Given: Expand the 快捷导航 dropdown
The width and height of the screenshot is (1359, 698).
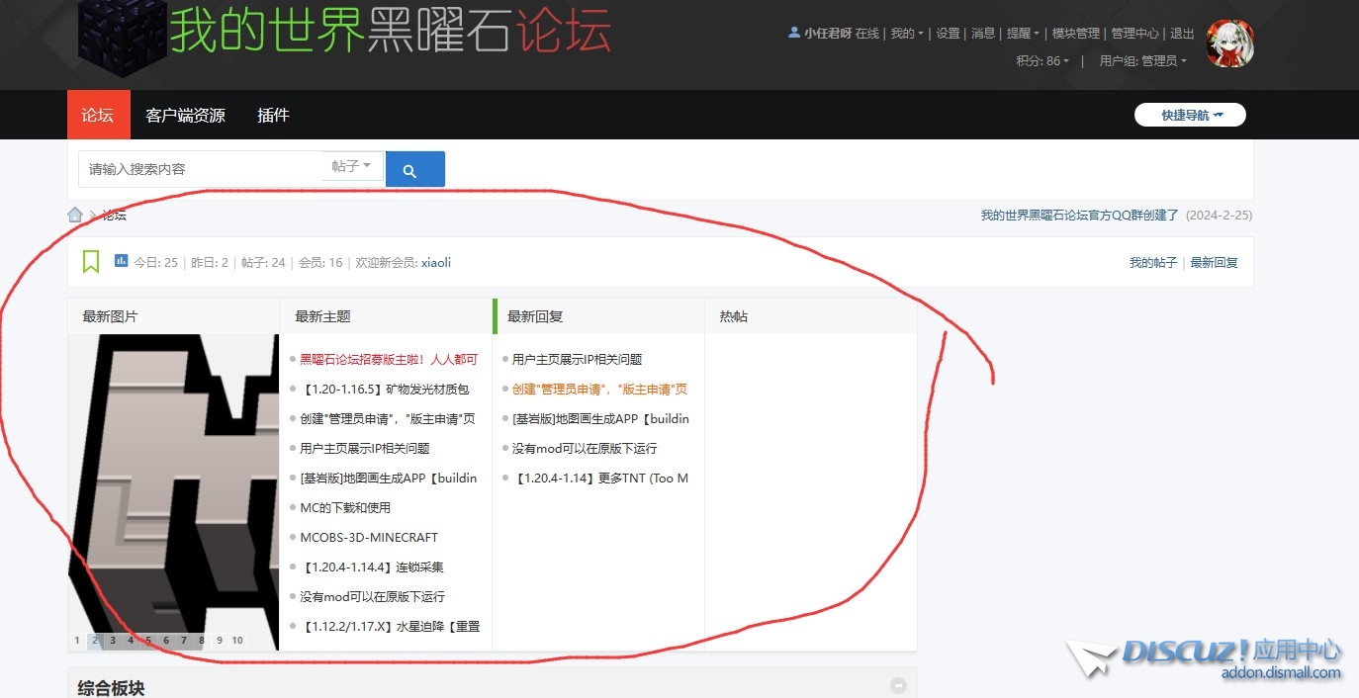Looking at the screenshot, I should click(x=1190, y=115).
